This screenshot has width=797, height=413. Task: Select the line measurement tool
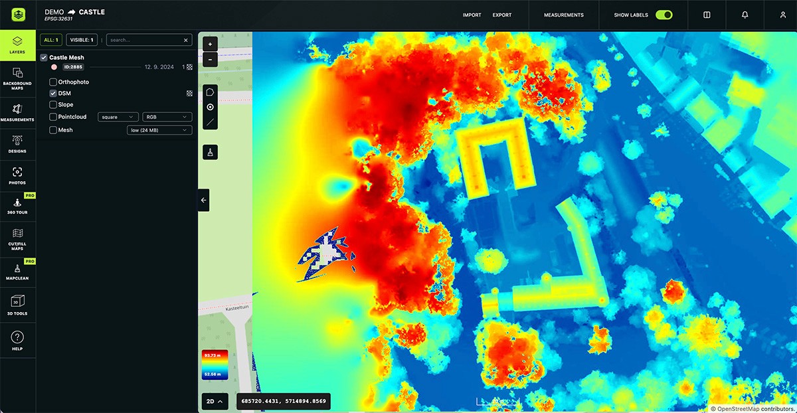click(x=209, y=122)
